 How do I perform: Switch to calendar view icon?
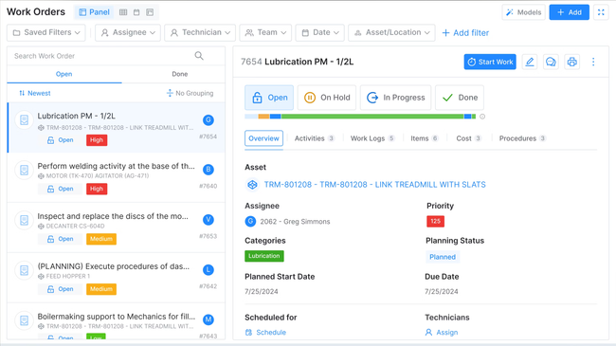pyautogui.click(x=136, y=12)
